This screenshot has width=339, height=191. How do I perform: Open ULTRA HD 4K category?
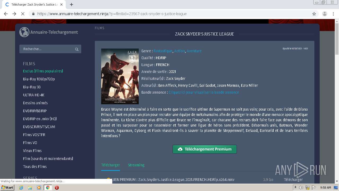point(34,95)
